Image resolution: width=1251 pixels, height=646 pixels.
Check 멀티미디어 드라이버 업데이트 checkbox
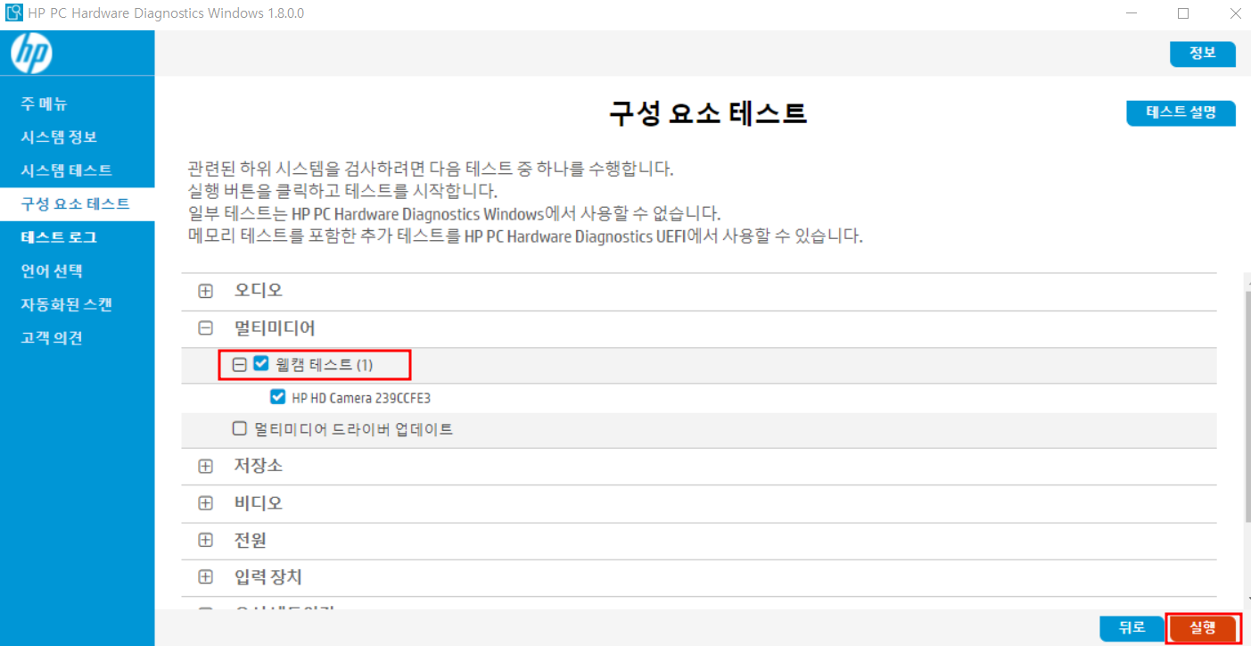239,428
